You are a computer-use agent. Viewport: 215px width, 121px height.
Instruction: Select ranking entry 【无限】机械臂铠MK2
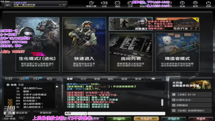click(x=191, y=111)
